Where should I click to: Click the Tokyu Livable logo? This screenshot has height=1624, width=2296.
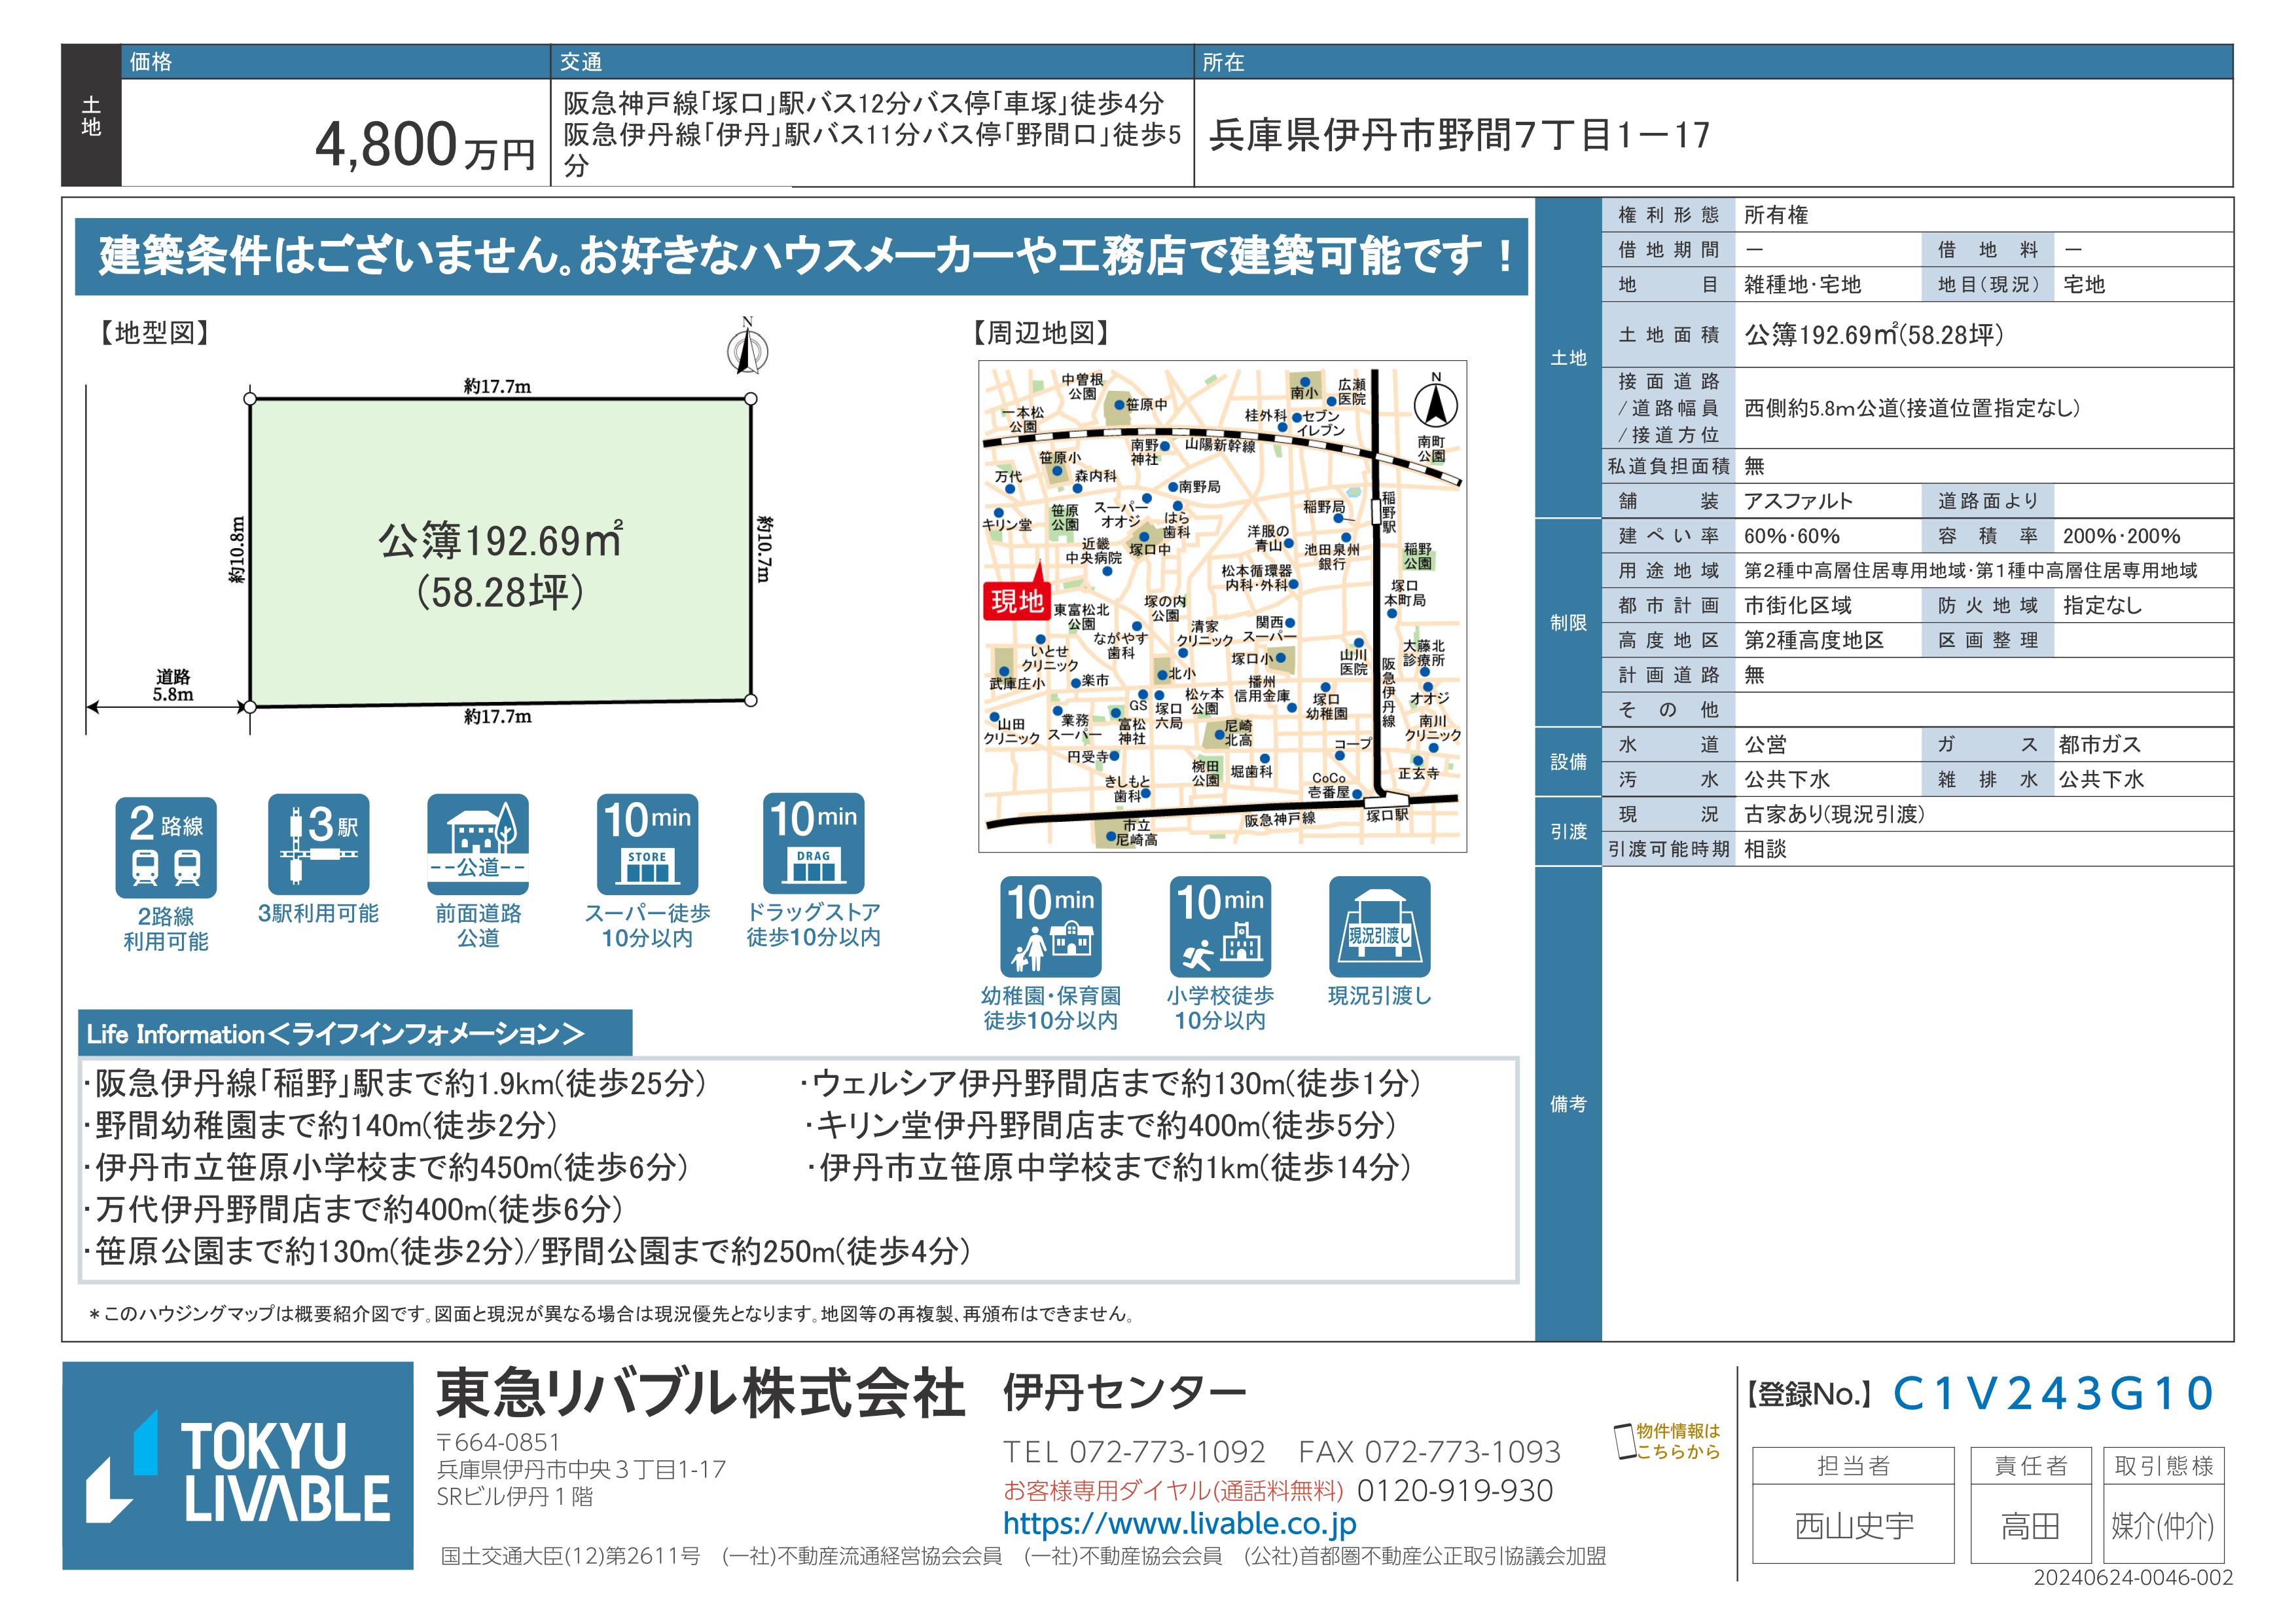coord(238,1466)
